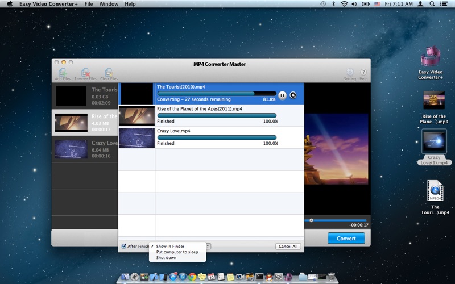Open QQ penguin icon in Dock

click(x=268, y=277)
